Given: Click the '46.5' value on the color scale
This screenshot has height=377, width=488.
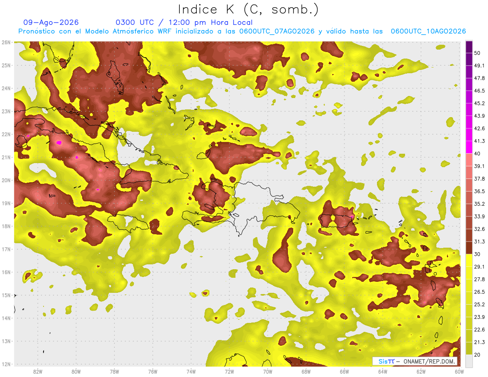Looking at the screenshot, I should 479,91.
